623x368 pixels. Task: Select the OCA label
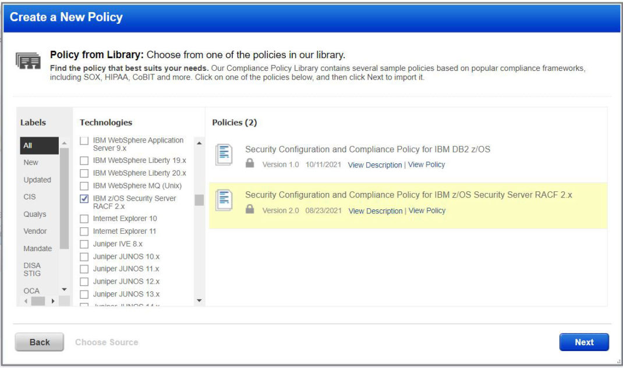tap(31, 291)
